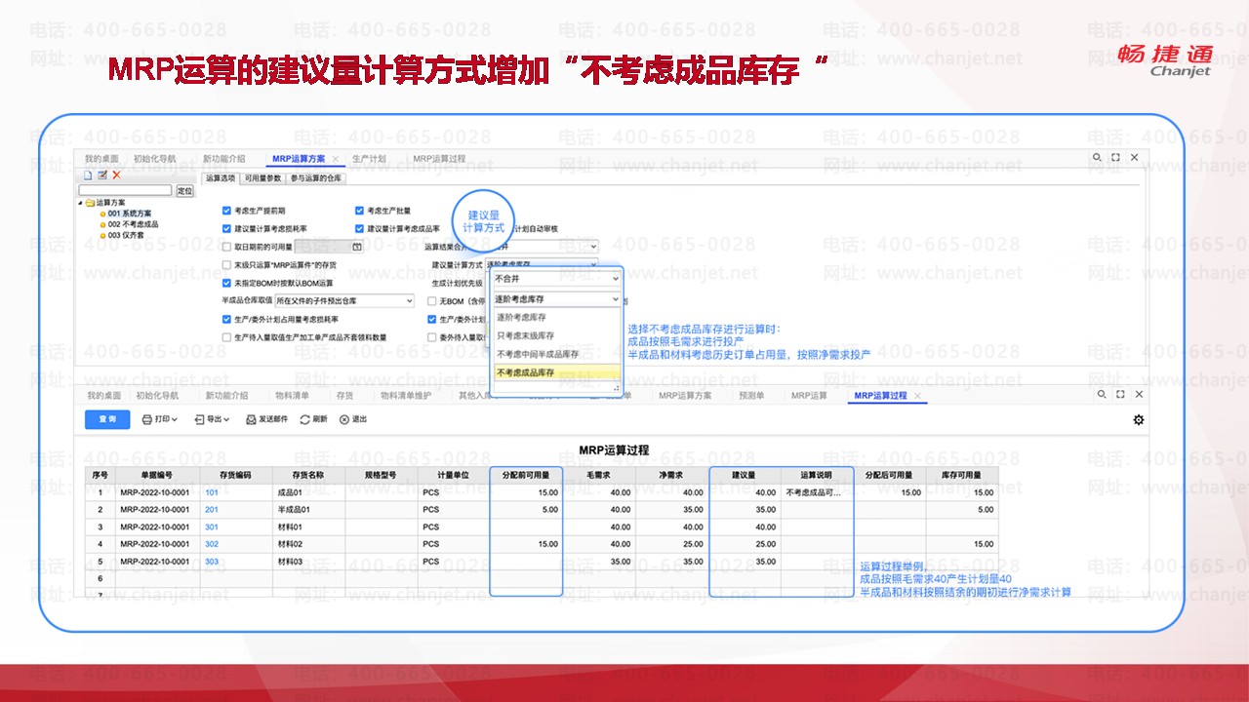
Task: Click the 查询 button
Action: [x=107, y=419]
